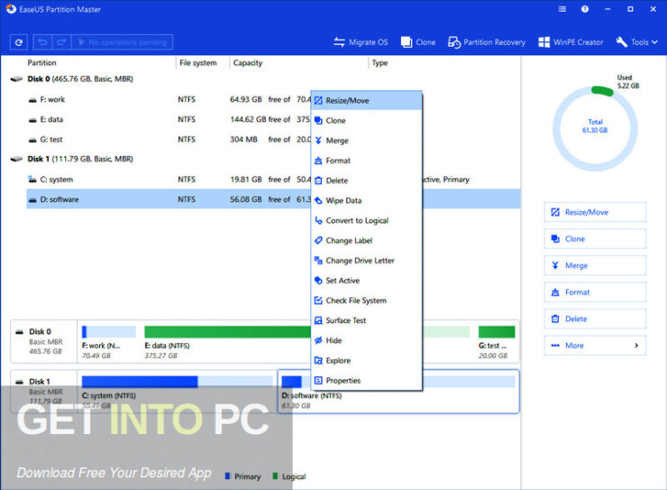Select F: work block in disk map

point(109,342)
